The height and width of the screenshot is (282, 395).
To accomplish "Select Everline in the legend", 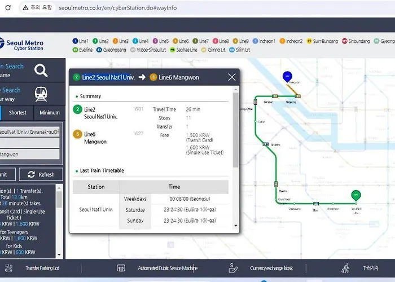I will (x=82, y=50).
